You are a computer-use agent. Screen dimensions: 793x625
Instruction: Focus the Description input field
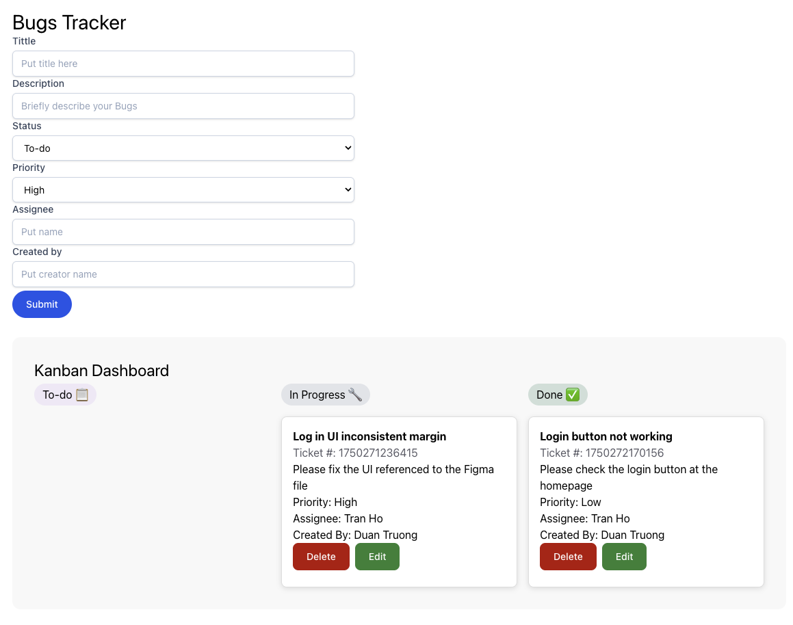[183, 106]
